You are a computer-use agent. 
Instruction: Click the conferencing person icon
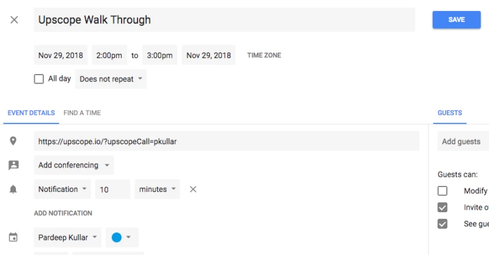tap(13, 165)
